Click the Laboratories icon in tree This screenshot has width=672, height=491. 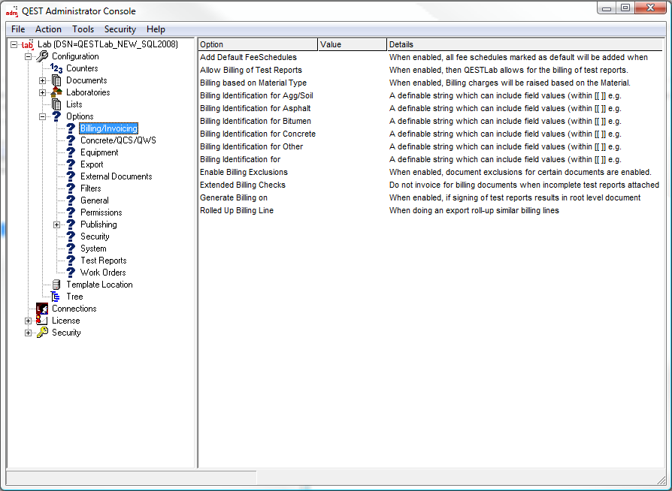(56, 92)
